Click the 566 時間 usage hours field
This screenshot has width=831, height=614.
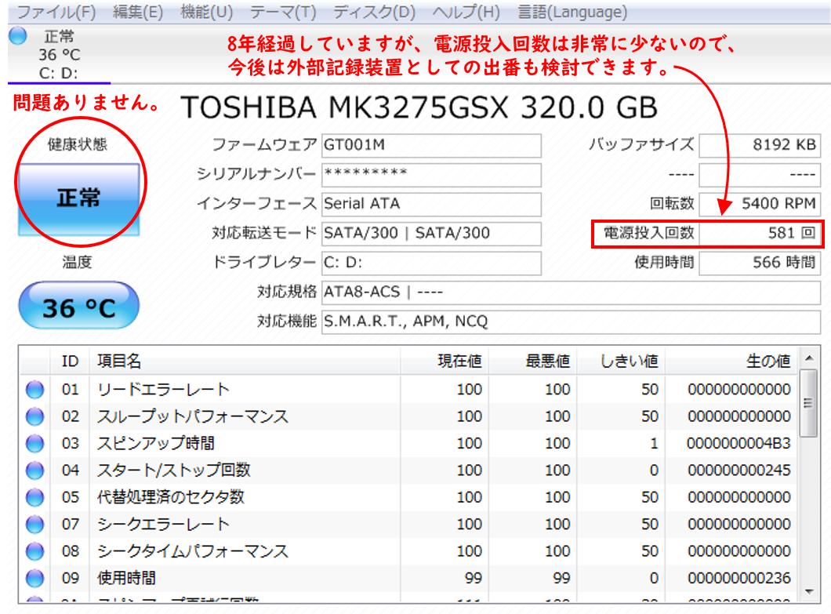pyautogui.click(x=760, y=263)
